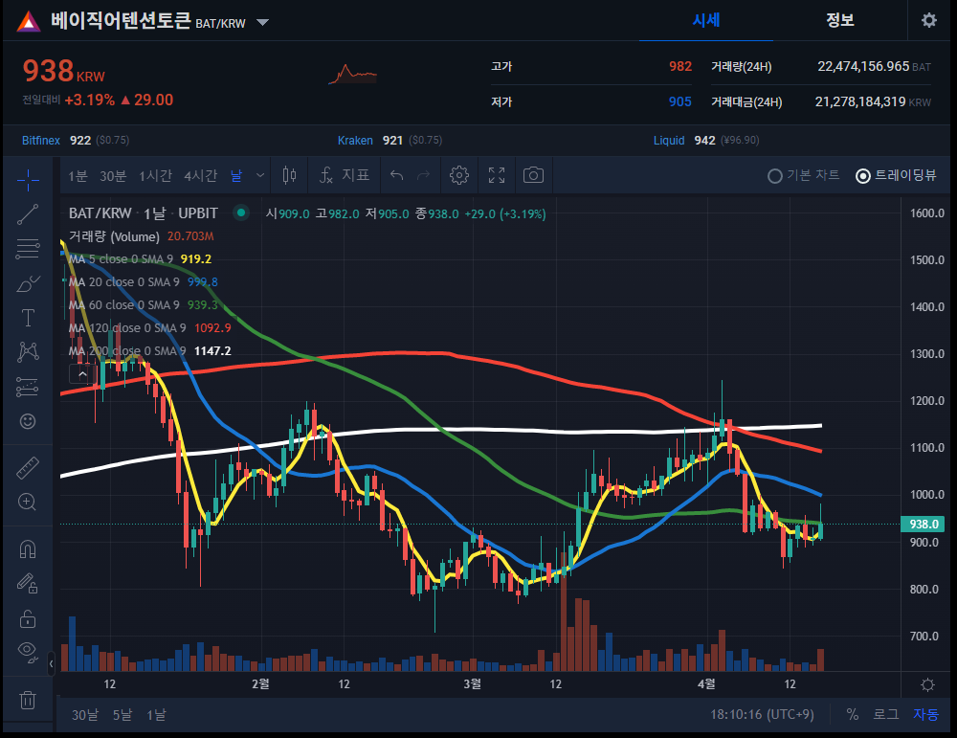Image resolution: width=957 pixels, height=738 pixels.
Task: Click the MA 200 indicator legend
Action: pyautogui.click(x=149, y=351)
